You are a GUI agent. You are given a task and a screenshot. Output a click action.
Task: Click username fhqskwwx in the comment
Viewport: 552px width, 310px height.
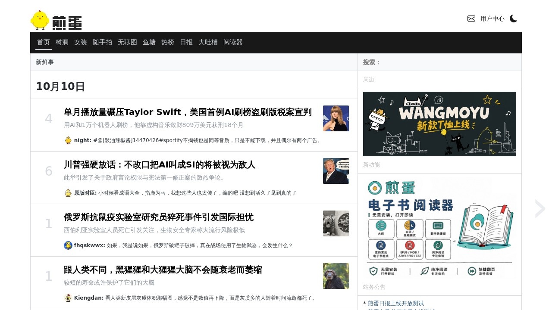coord(90,245)
